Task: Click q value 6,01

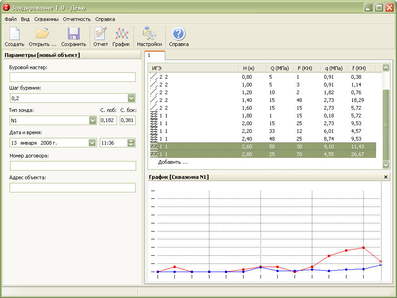Action: pos(329,131)
